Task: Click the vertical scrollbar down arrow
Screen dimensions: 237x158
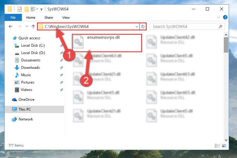Action: coord(226,140)
